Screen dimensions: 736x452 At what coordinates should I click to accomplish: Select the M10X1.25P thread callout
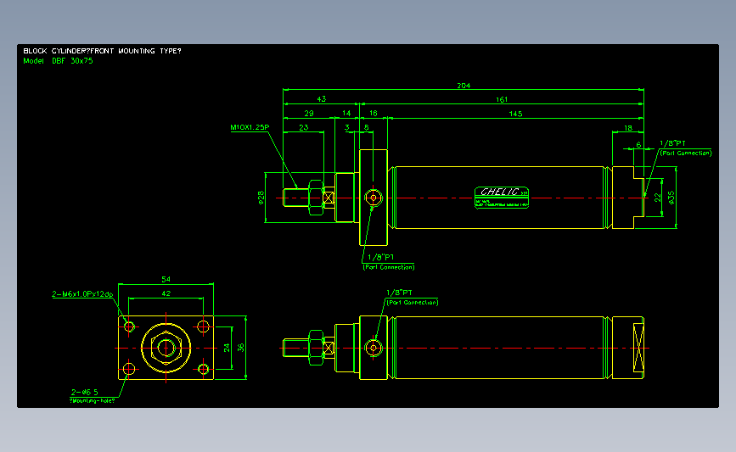coord(250,127)
